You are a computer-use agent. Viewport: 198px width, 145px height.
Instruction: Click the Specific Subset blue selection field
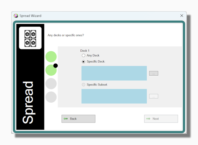tap(114, 96)
